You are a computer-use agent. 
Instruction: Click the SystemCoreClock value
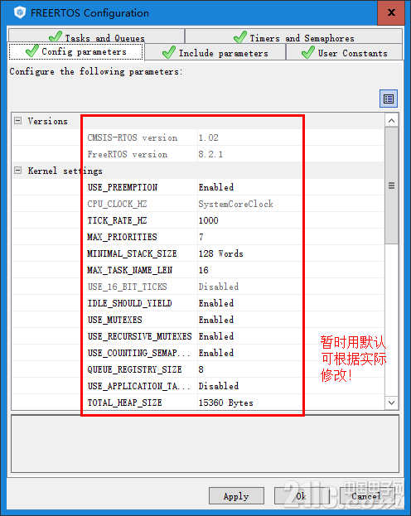pos(236,204)
